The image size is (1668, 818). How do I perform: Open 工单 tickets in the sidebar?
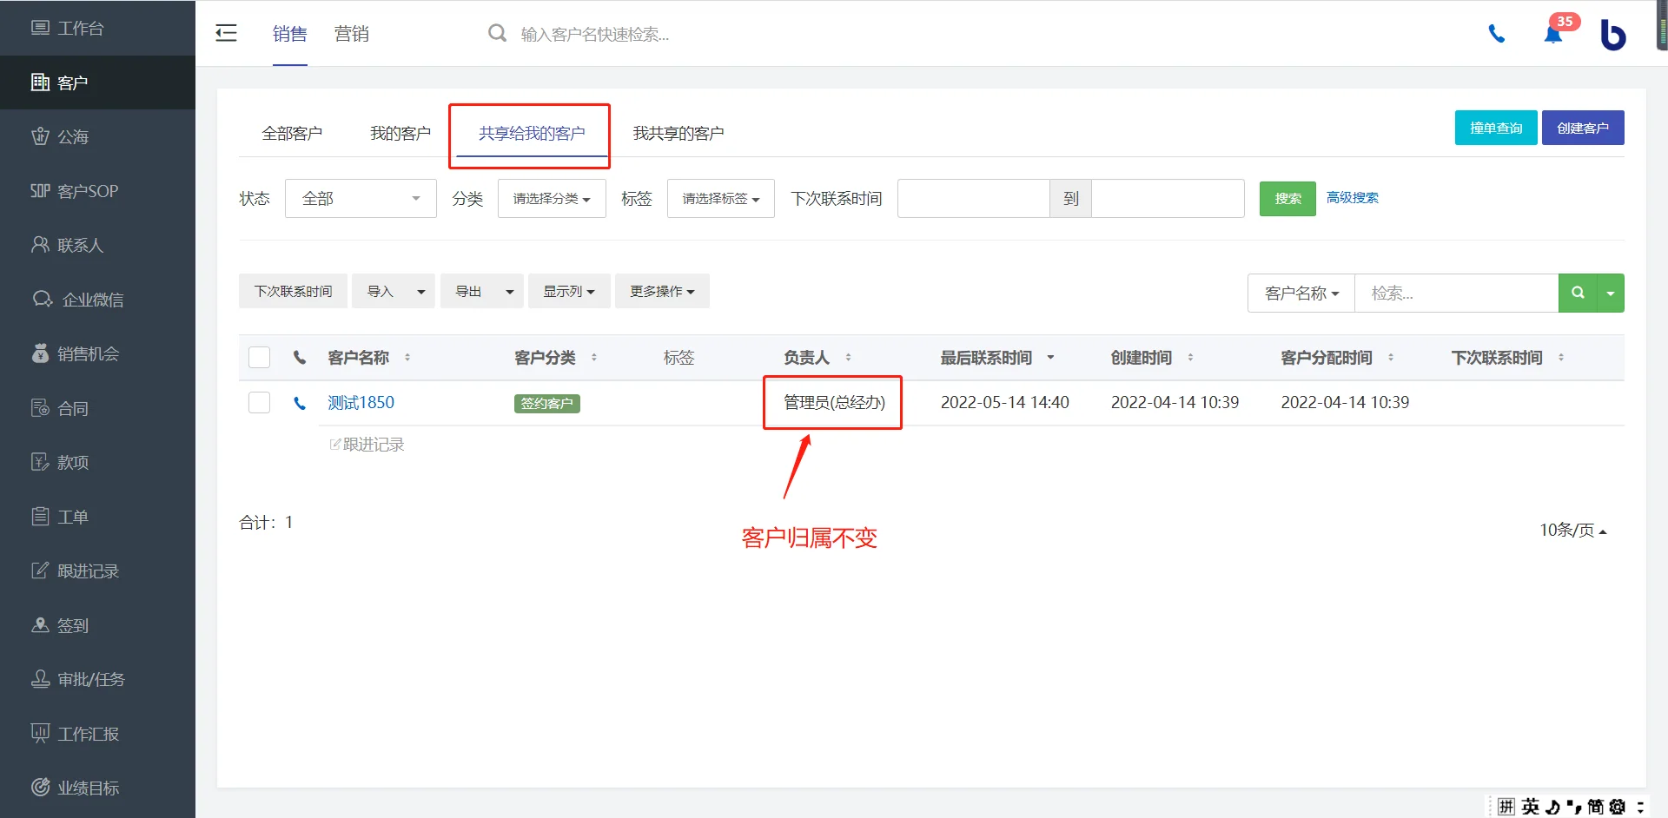[x=97, y=517]
